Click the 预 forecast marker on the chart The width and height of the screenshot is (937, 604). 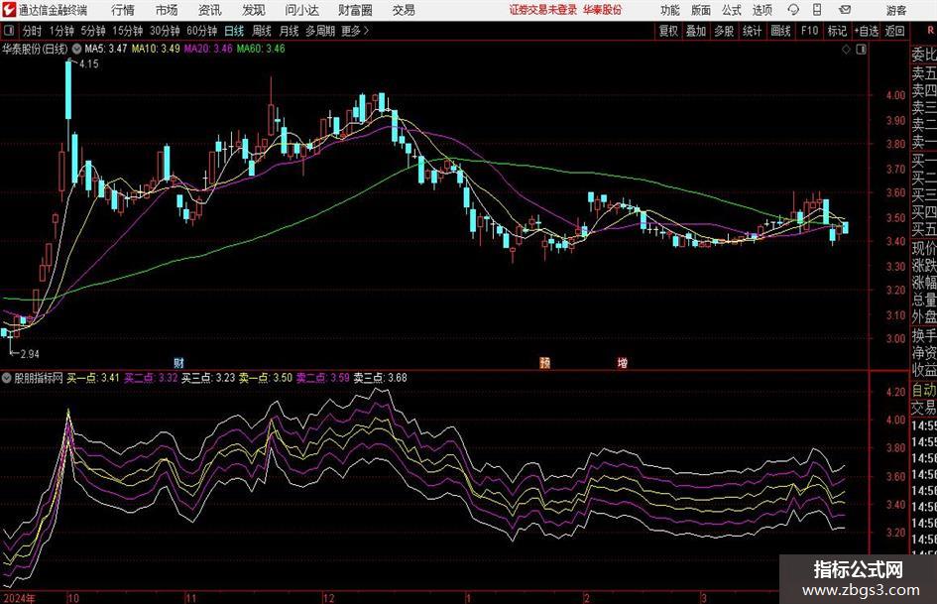pos(544,362)
